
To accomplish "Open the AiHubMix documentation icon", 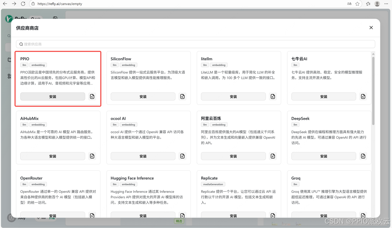I will coord(92,156).
